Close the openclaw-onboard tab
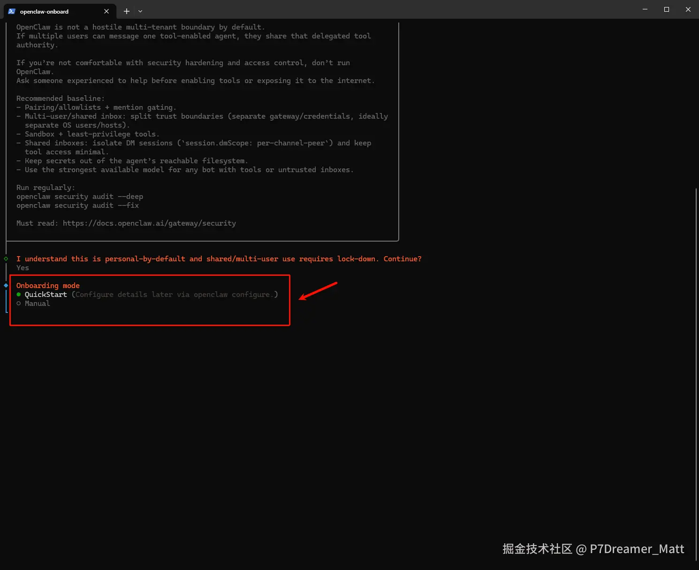 [x=106, y=11]
